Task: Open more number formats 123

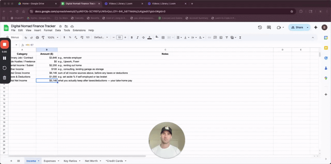Action: (88, 37)
